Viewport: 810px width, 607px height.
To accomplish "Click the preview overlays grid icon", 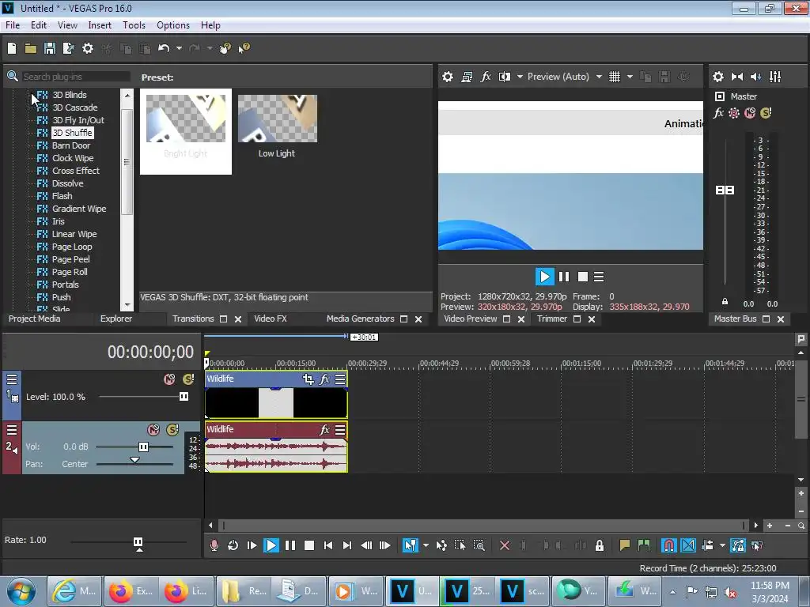I will (614, 77).
